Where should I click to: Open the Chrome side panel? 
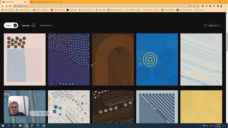point(218,6)
